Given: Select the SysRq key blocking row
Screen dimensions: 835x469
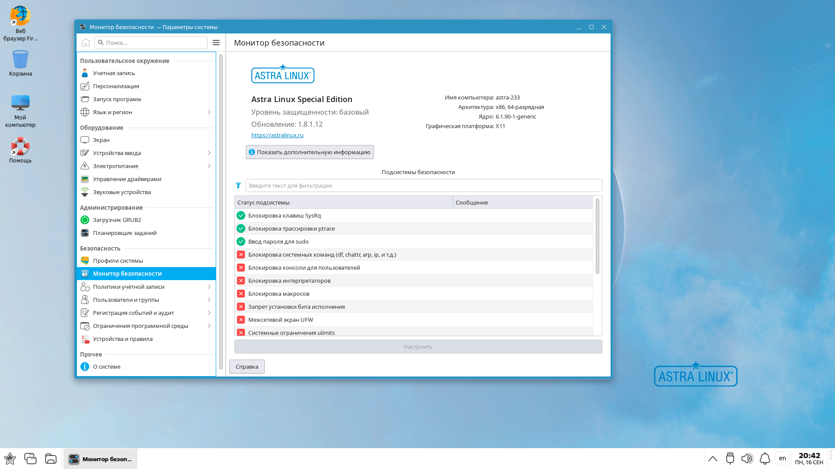Looking at the screenshot, I should (x=284, y=215).
